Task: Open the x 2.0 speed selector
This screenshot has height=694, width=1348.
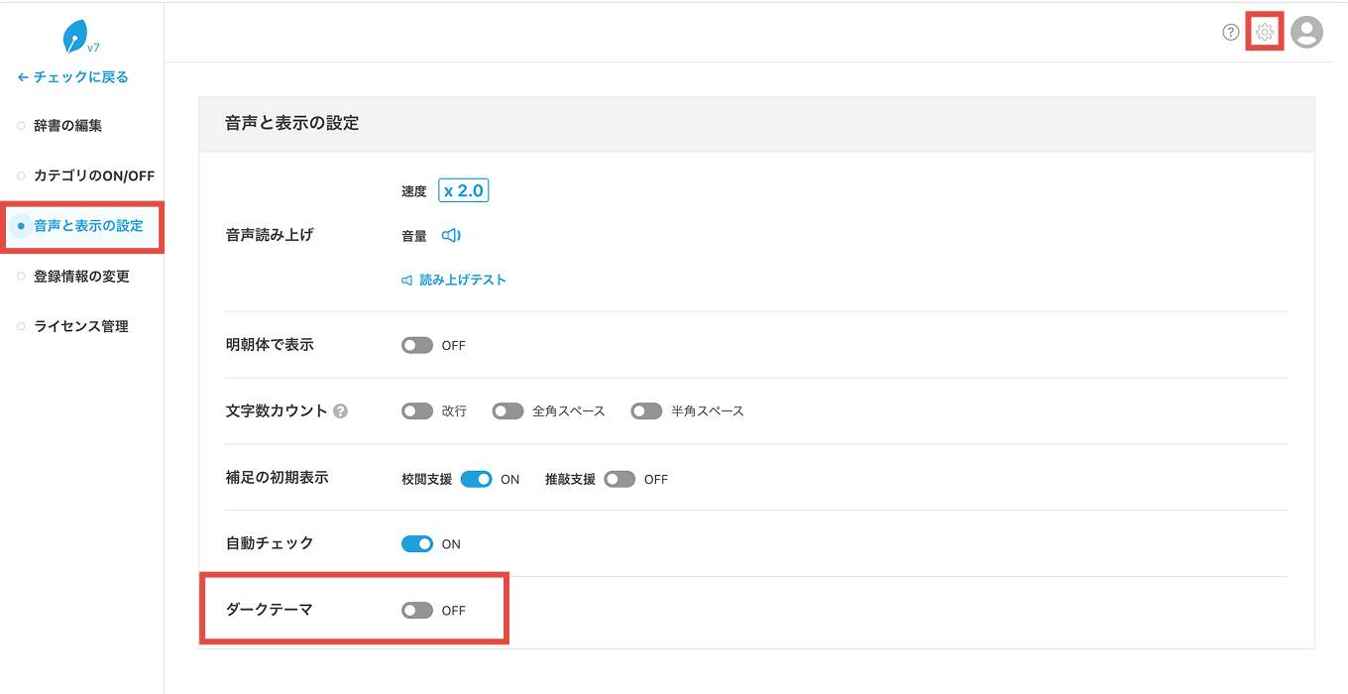Action: [464, 190]
